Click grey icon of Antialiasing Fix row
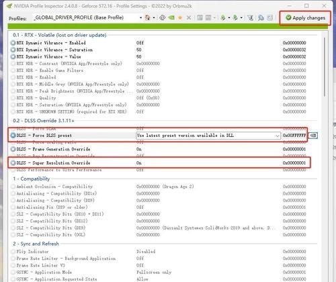Image resolution: width=336 pixels, height=282 pixels. tap(13, 207)
